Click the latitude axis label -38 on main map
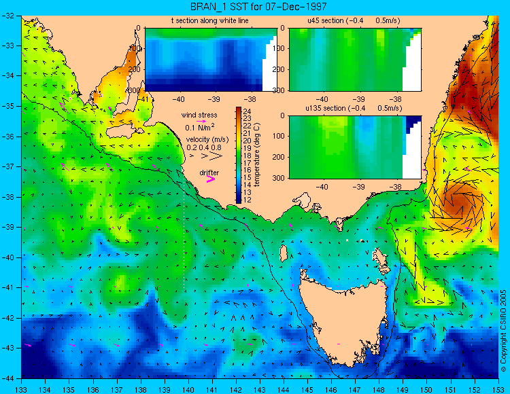 click(x=7, y=197)
